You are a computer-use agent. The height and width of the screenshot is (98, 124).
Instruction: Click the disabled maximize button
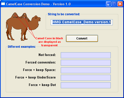114,4
